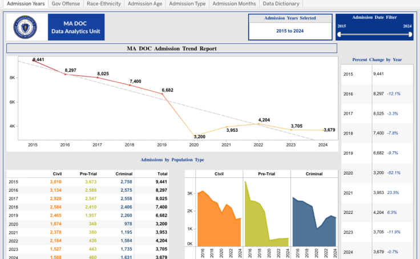This screenshot has width=420, height=259.
Task: Click the MA DOC Data Analytics Unit banner
Action: pos(76,27)
